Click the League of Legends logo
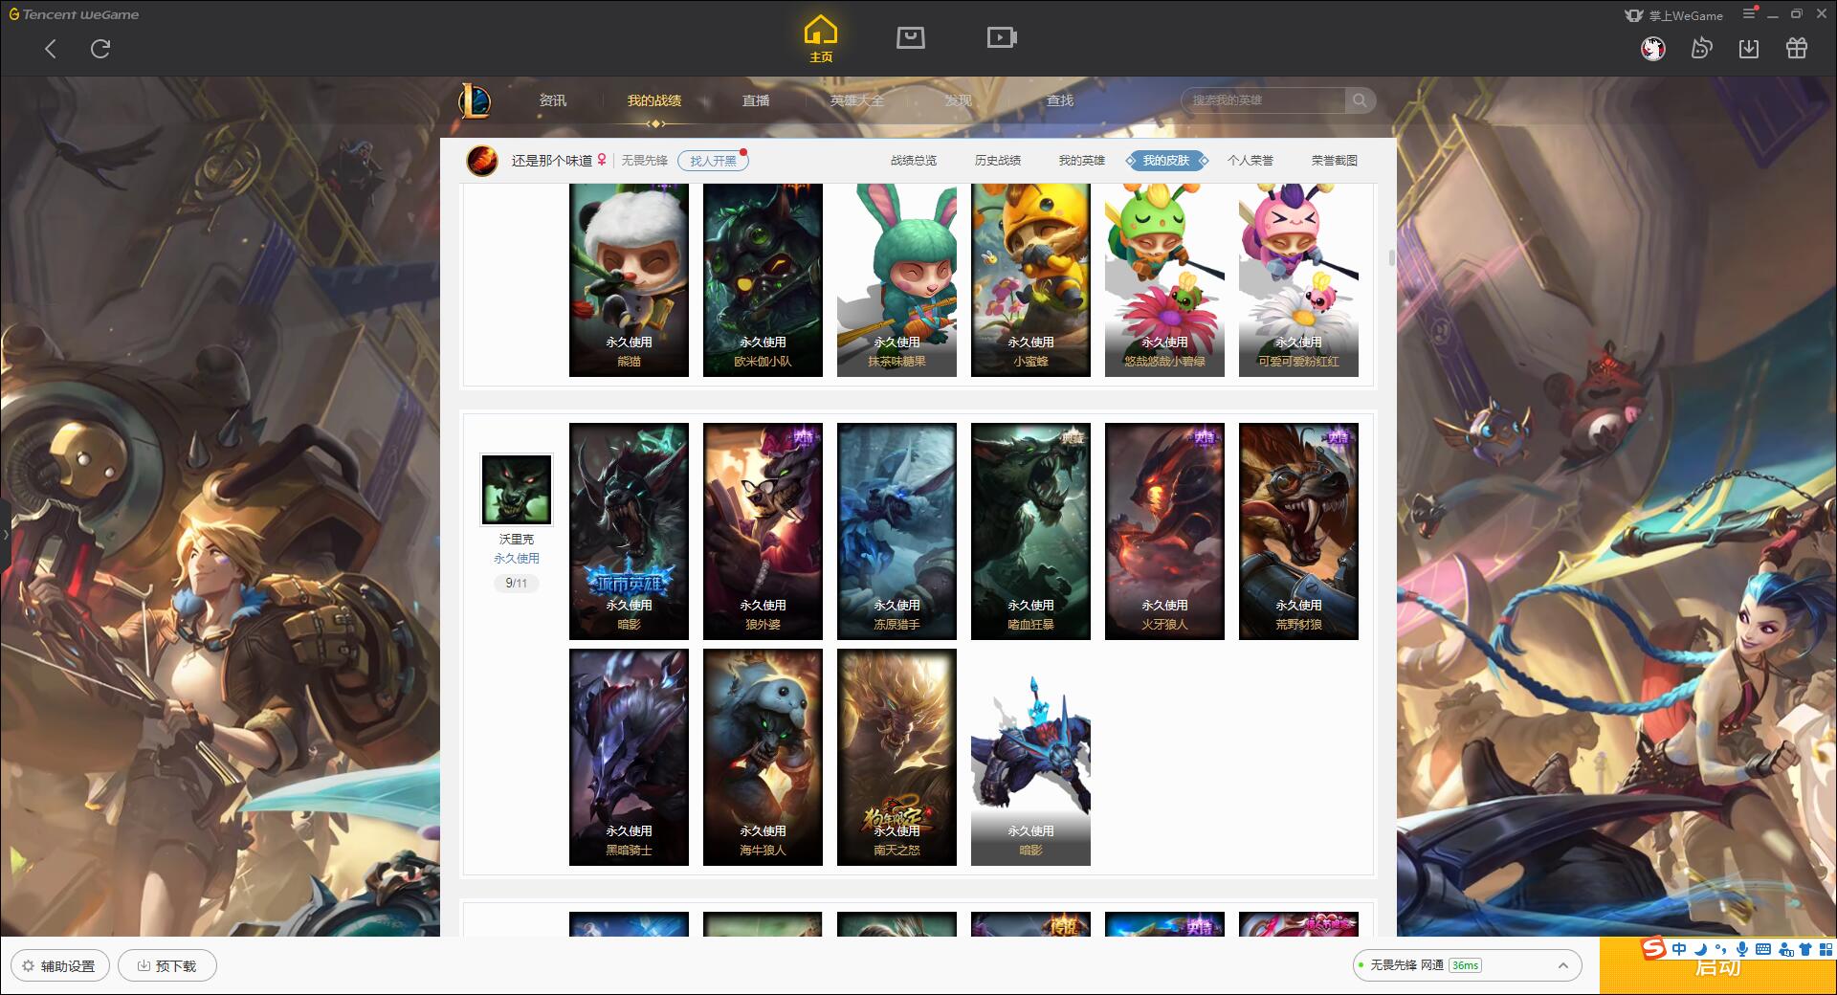The width and height of the screenshot is (1837, 995). point(476,100)
